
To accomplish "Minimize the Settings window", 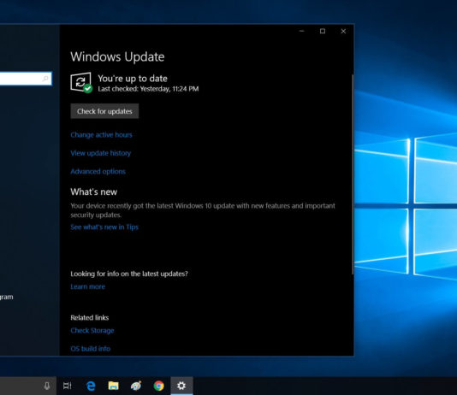I will click(x=302, y=31).
